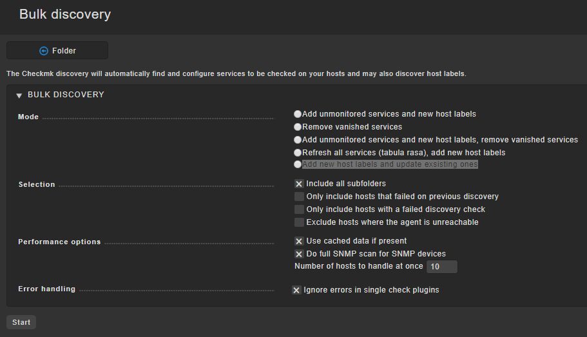Viewport: 587px width, 337px height.
Task: Click the Mode setting label
Action: point(28,117)
